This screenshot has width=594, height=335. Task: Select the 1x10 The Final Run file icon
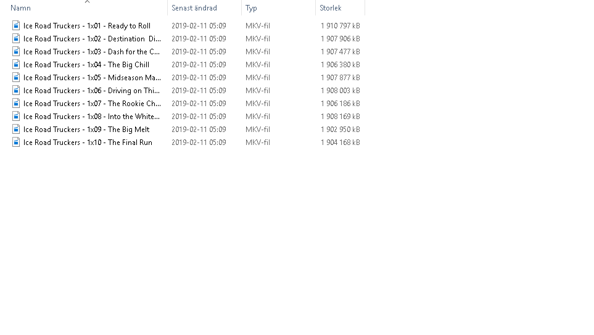pos(16,142)
